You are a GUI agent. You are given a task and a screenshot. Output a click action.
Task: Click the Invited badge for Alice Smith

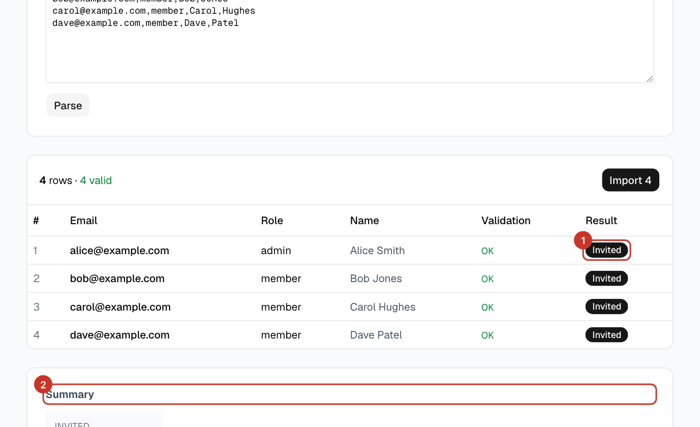coord(606,250)
